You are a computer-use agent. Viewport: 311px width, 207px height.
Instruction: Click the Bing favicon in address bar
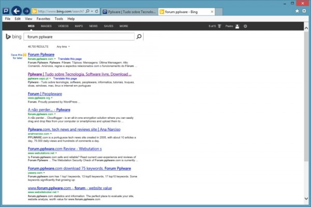tap(34, 11)
